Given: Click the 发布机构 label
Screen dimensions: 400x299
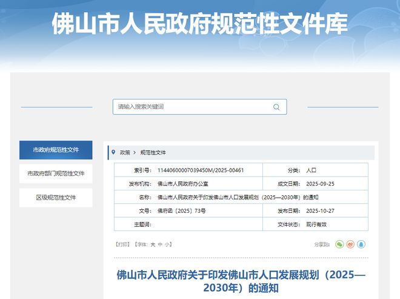Looking at the screenshot, I should click(140, 184).
